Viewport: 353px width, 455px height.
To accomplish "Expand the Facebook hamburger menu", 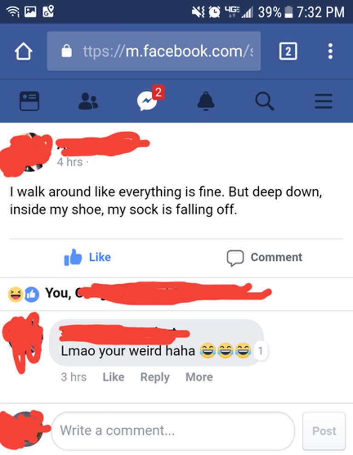I will click(x=324, y=101).
